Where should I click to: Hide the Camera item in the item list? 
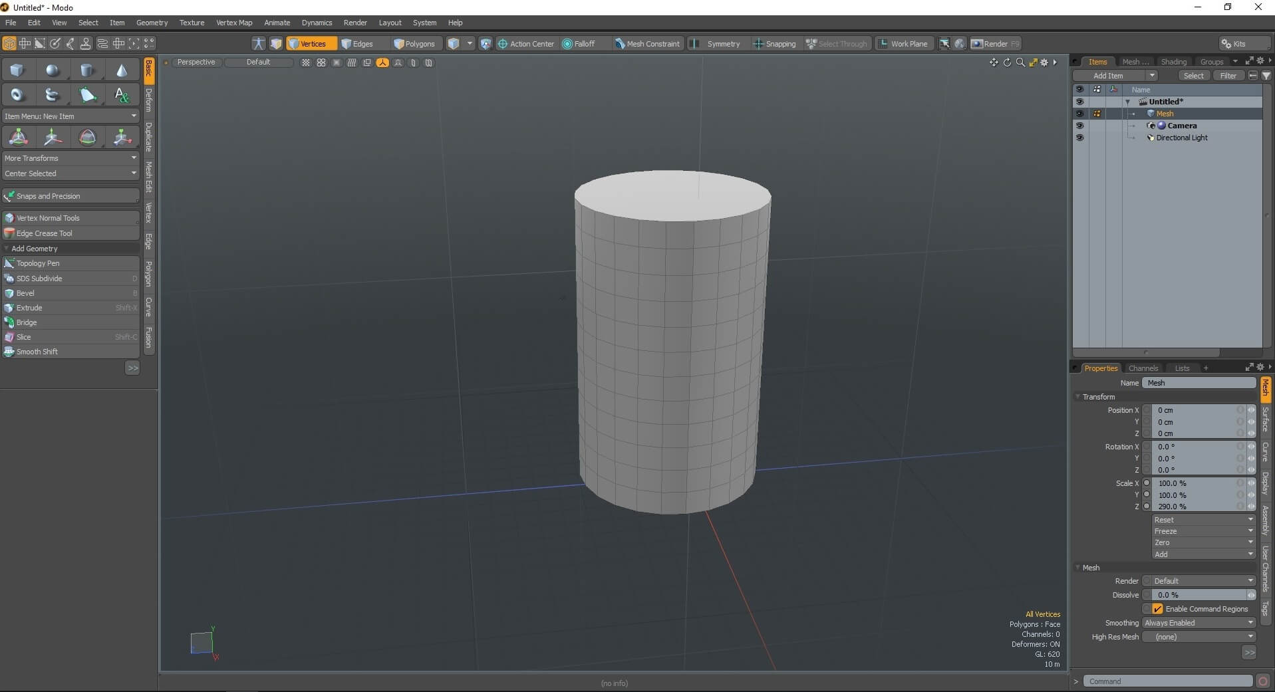pos(1080,126)
